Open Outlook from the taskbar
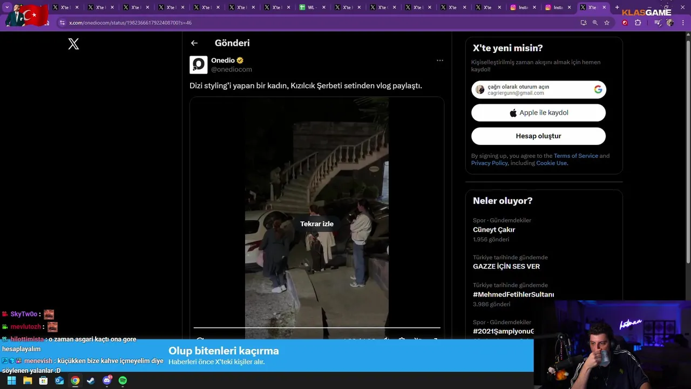The height and width of the screenshot is (389, 691). (x=59, y=380)
